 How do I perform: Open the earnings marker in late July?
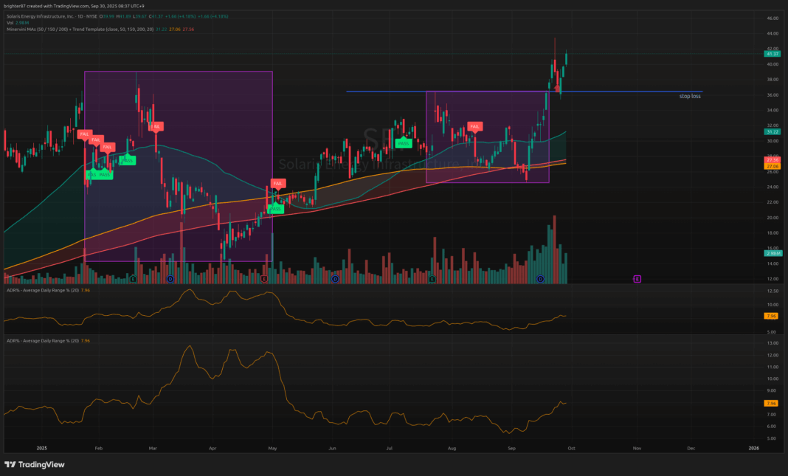(432, 279)
